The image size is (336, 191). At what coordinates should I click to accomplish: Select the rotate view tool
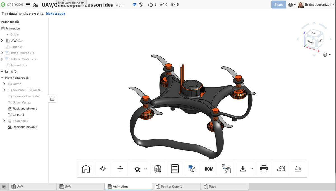pyautogui.click(x=103, y=169)
